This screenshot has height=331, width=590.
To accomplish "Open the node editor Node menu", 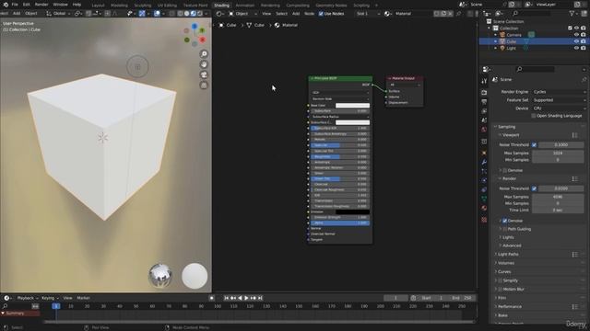I will (310, 14).
